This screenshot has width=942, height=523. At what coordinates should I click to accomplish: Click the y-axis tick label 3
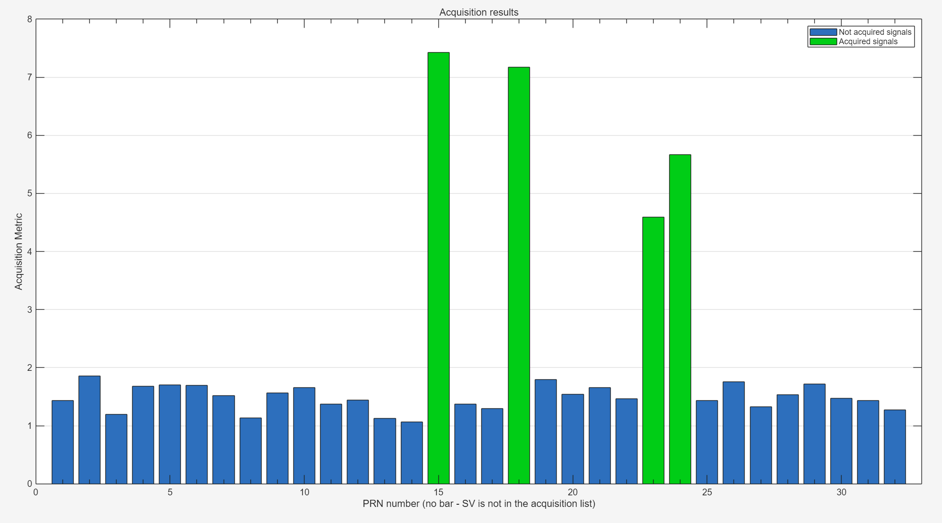(x=29, y=309)
